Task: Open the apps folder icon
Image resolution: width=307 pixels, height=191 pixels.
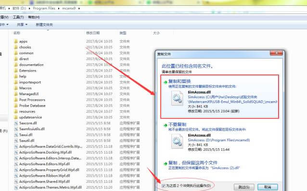Action: pos(16,41)
